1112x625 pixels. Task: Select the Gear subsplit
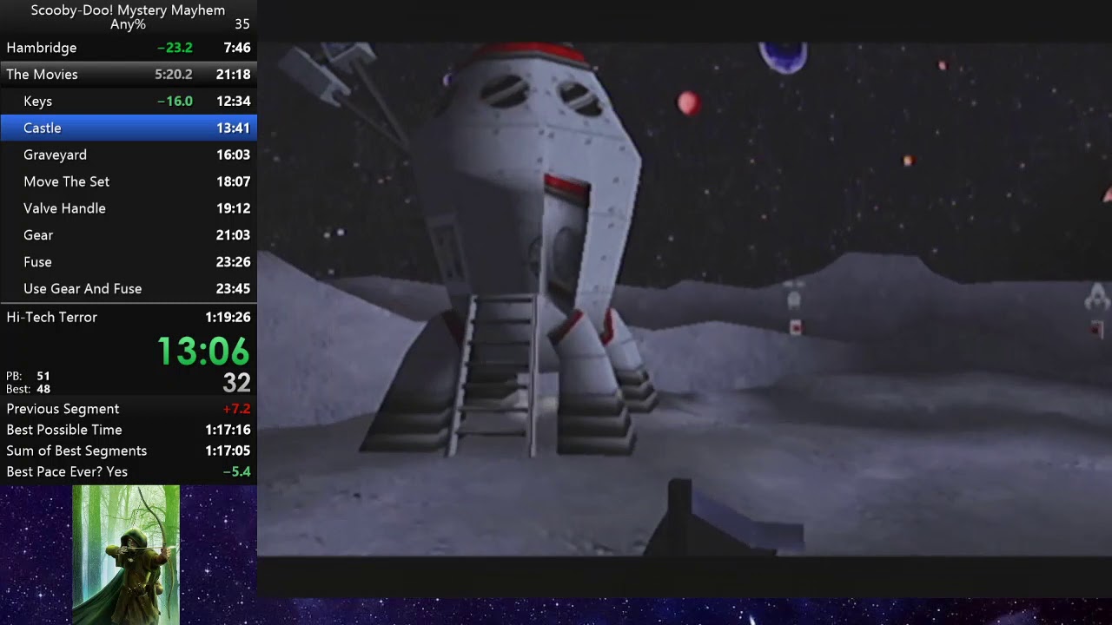(x=129, y=236)
